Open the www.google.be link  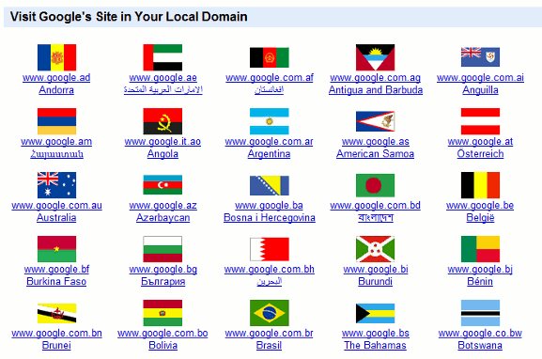480,206
